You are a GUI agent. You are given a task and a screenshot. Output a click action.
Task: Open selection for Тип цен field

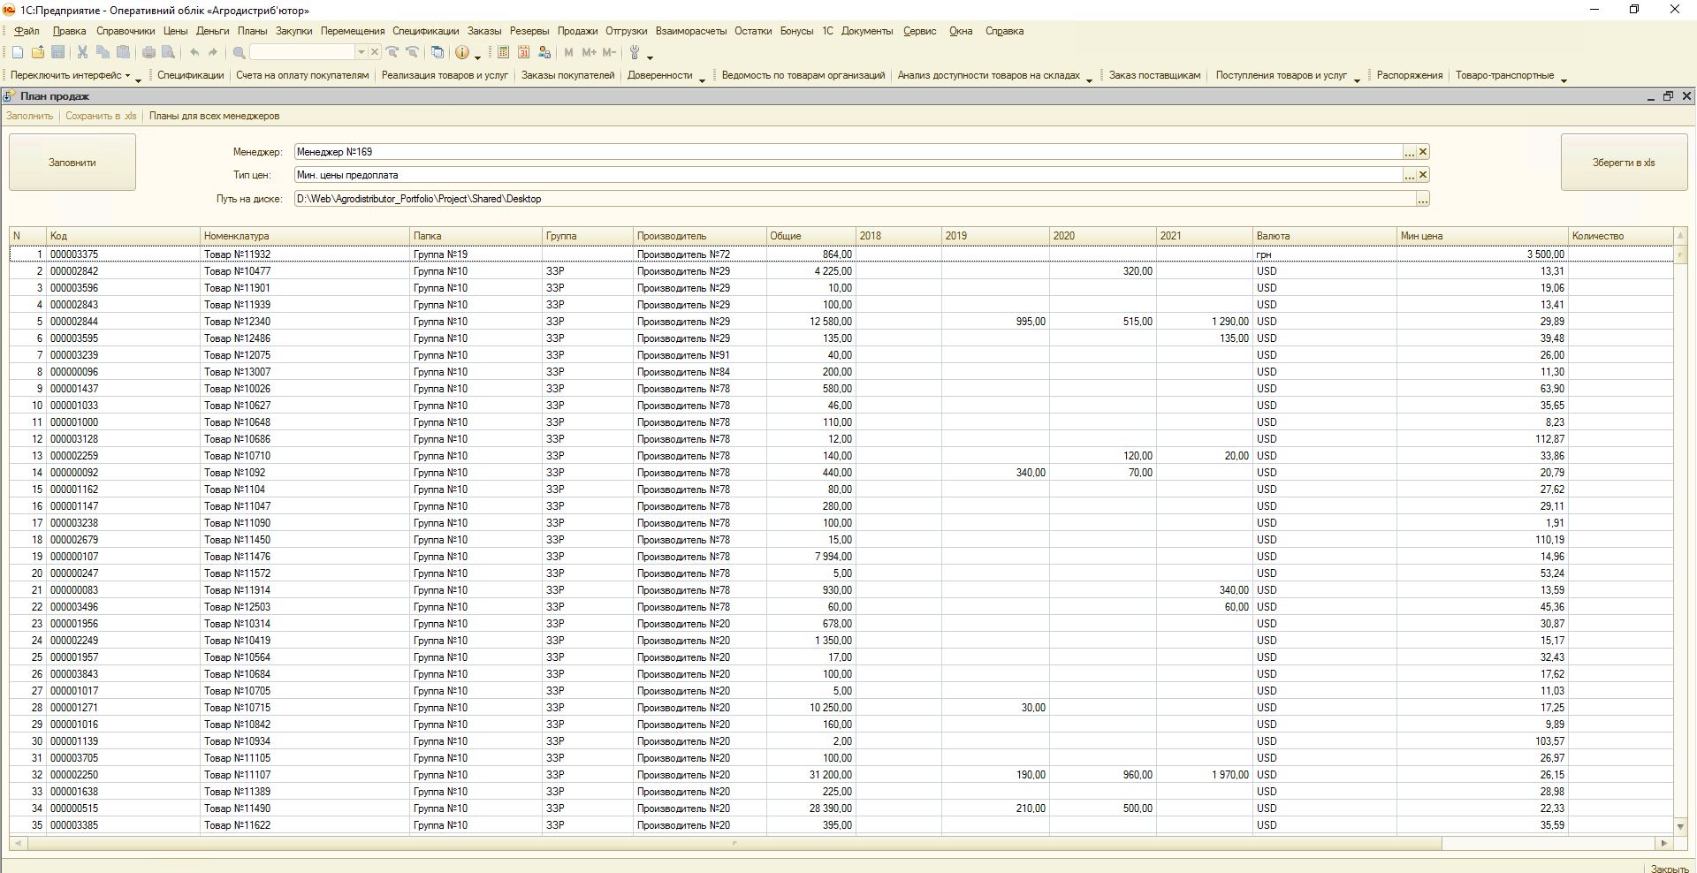click(x=1410, y=175)
